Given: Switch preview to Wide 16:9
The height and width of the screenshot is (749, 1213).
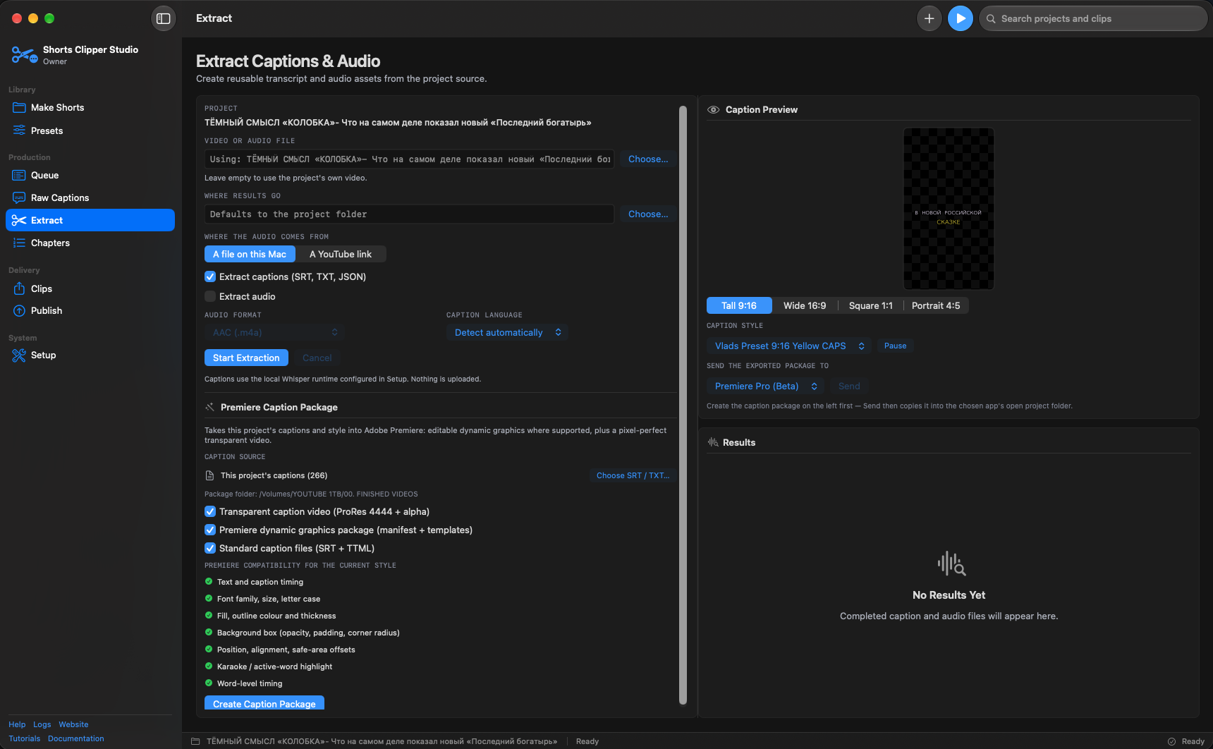Looking at the screenshot, I should coord(805,306).
